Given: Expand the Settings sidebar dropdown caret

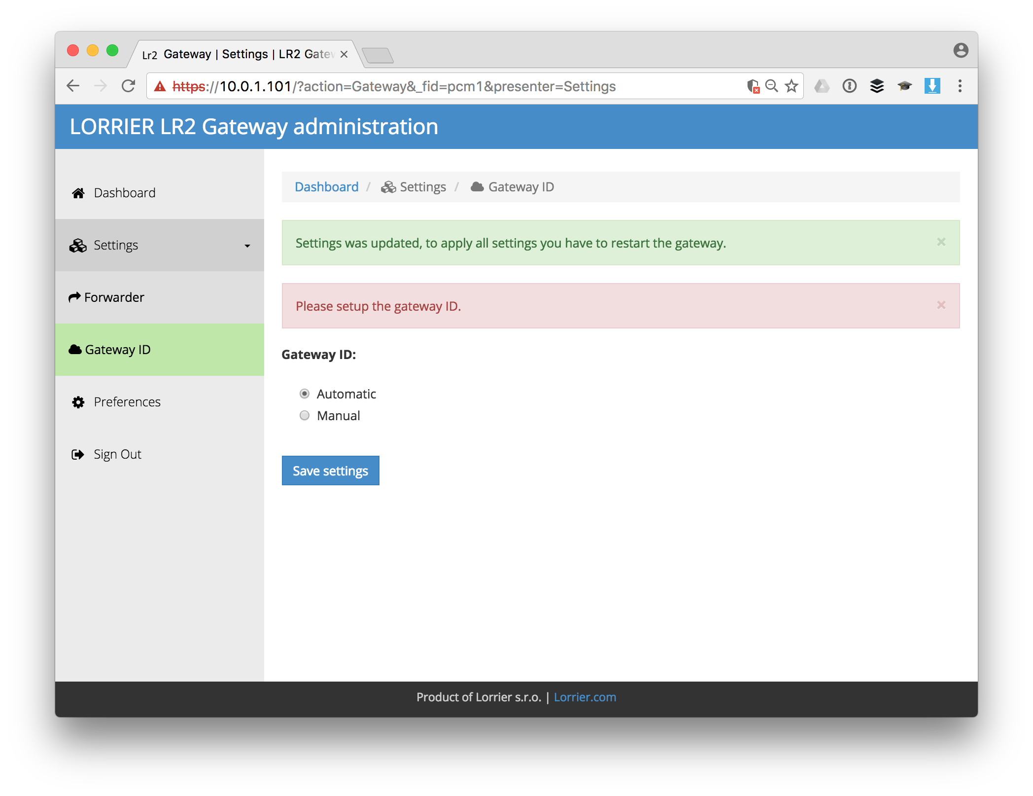Looking at the screenshot, I should (247, 246).
